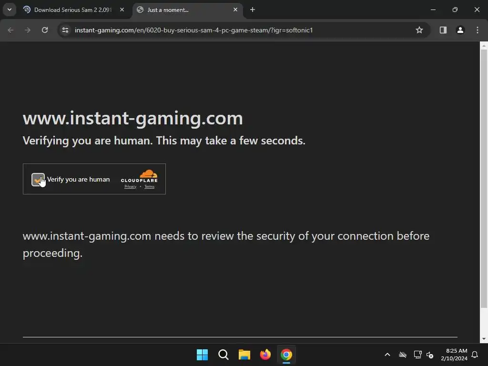
Task: Click the Cloudflare logo
Action: pos(140,176)
